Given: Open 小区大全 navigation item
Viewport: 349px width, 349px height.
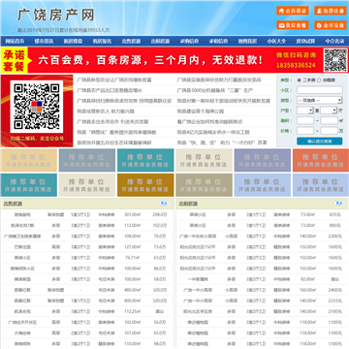Looking at the screenshot, I should point(276,41).
